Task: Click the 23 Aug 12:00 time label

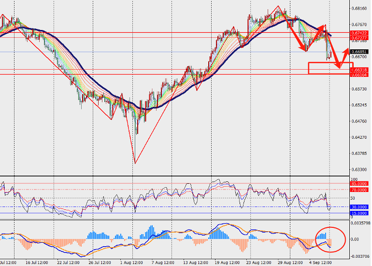Action: tap(258, 263)
